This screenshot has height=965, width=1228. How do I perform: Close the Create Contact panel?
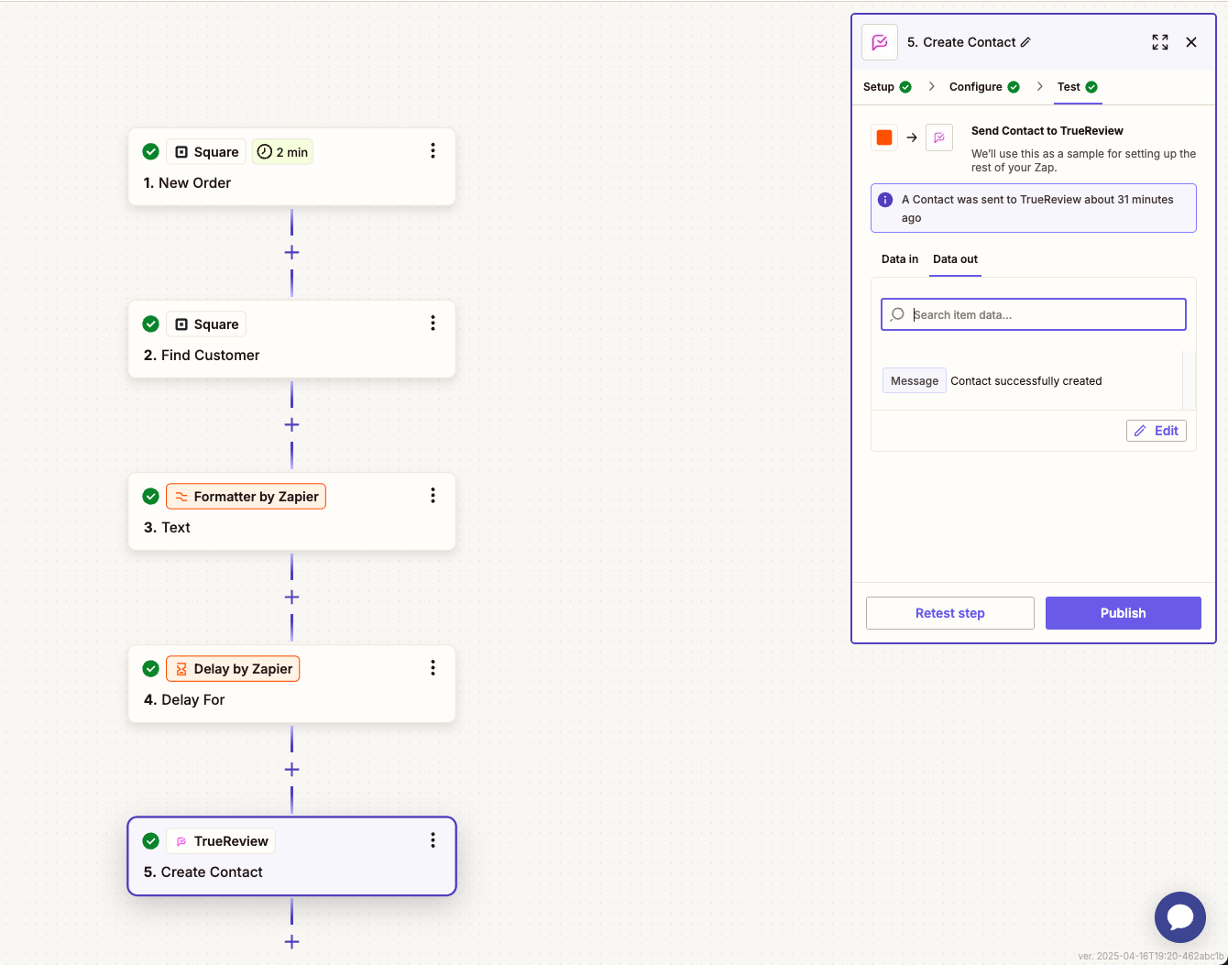1191,42
